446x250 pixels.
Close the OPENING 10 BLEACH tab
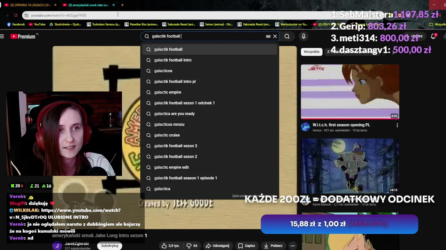tap(55, 5)
